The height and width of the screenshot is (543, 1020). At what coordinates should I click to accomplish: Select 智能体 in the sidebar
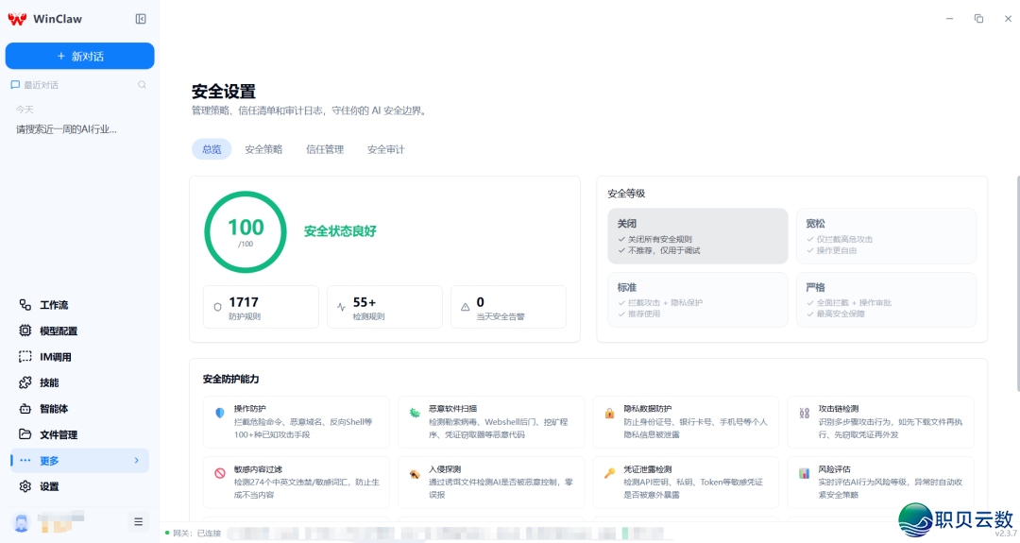click(x=79, y=408)
